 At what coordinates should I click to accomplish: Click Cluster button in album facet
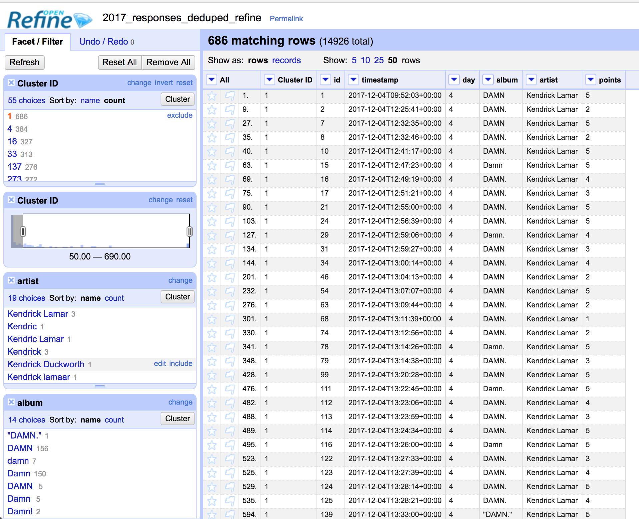click(x=178, y=419)
